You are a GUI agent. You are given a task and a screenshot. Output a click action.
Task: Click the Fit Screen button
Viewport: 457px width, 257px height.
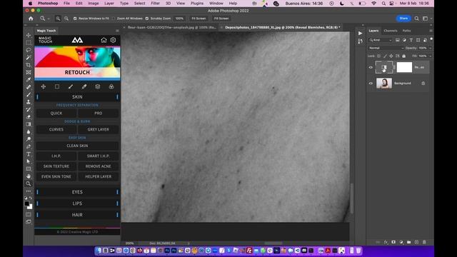199,19
